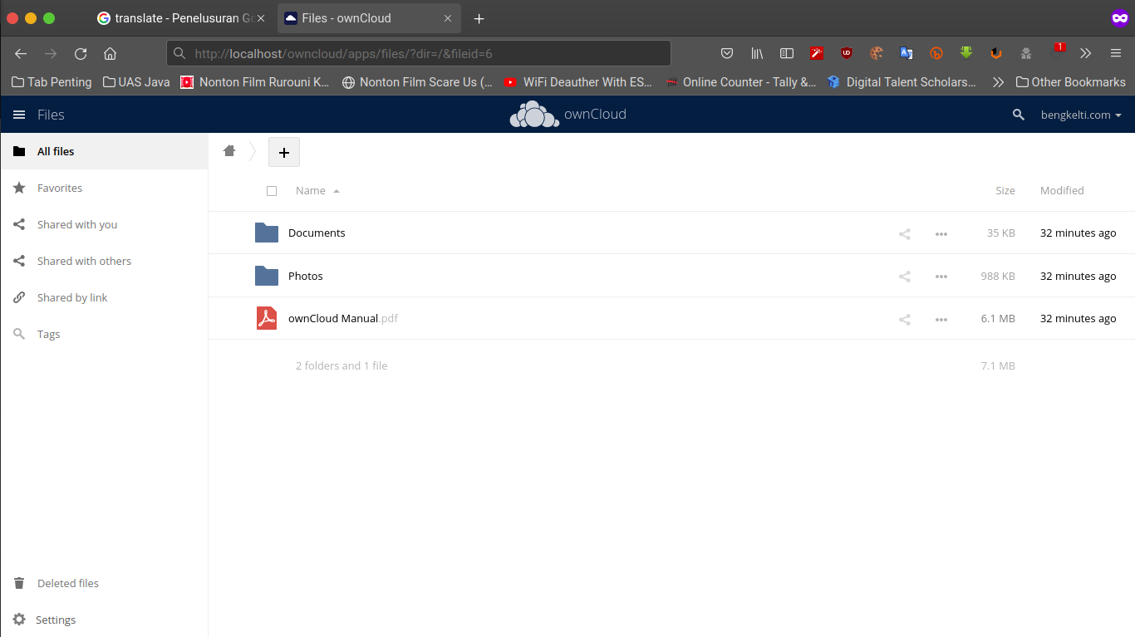Sort files by Modified column
The width and height of the screenshot is (1135, 637).
click(x=1062, y=190)
